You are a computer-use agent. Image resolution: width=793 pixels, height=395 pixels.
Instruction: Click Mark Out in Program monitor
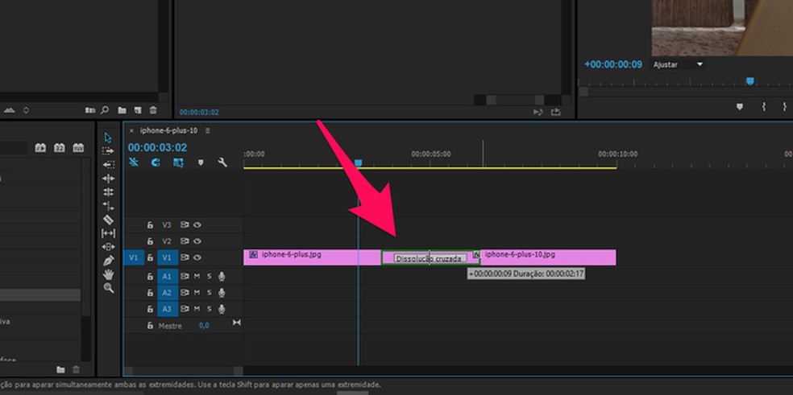pos(784,106)
